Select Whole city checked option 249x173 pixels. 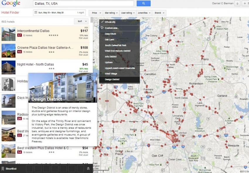(120, 22)
